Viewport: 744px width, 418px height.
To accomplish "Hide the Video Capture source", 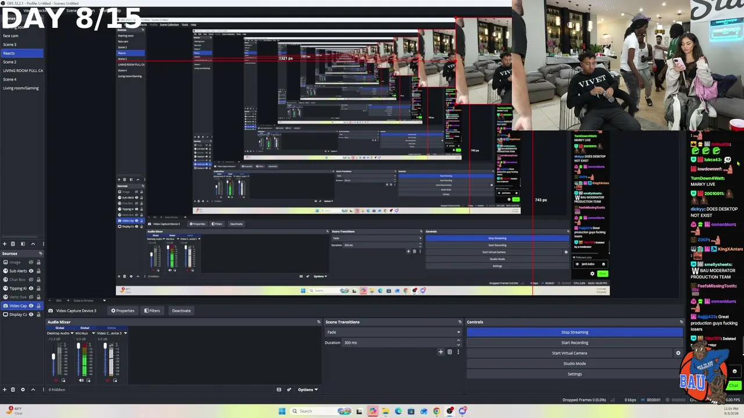I will pos(31,306).
